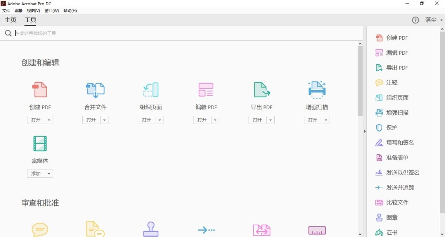The width and height of the screenshot is (445, 237).
Task: Click 打开 button under 合并文件
Action: 91,120
